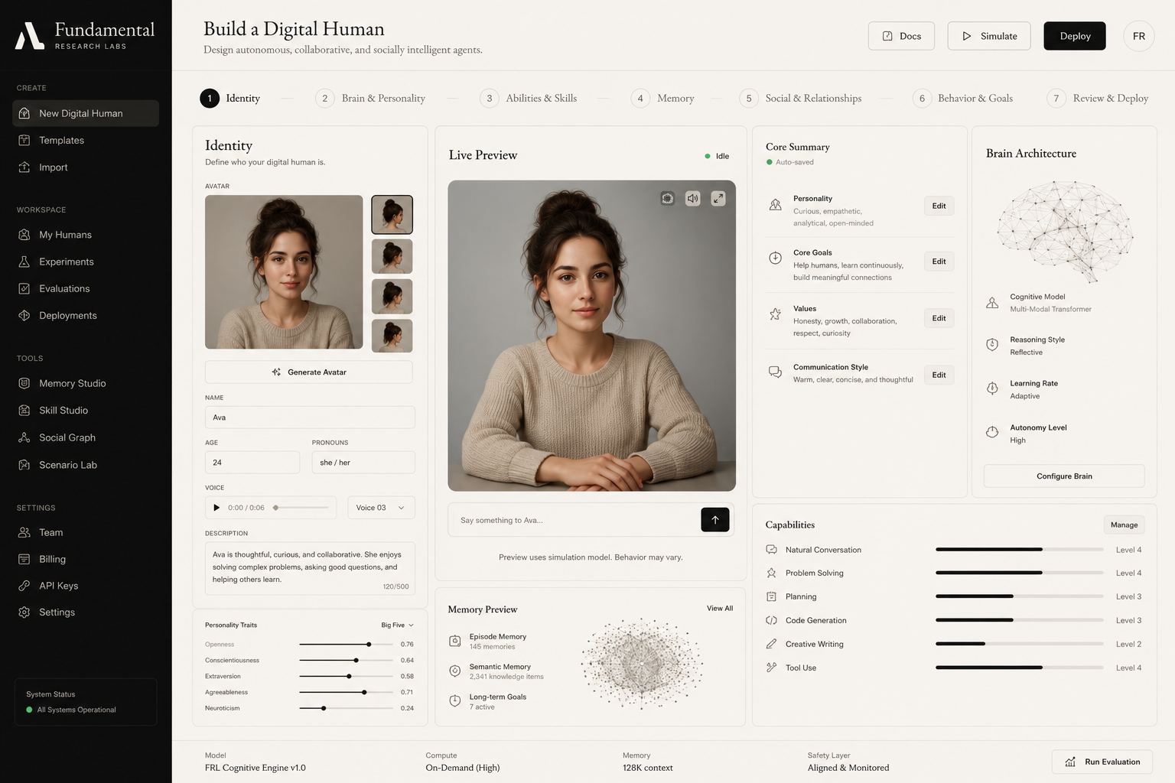Mute the Live Preview speaker icon
Screen dimensions: 1175x783
click(x=692, y=198)
